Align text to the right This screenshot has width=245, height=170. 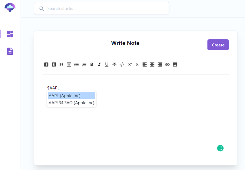tap(160, 64)
